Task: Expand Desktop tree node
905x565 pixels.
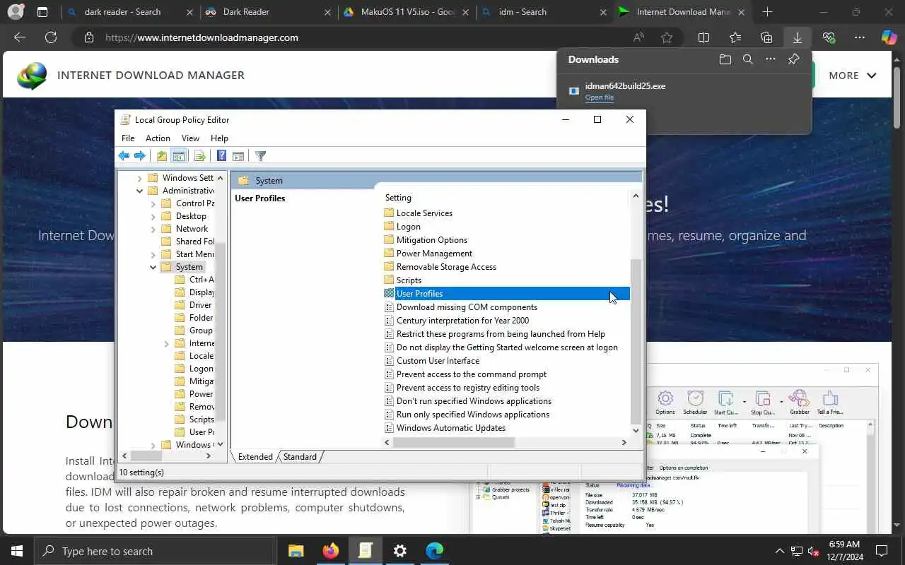Action: [153, 216]
